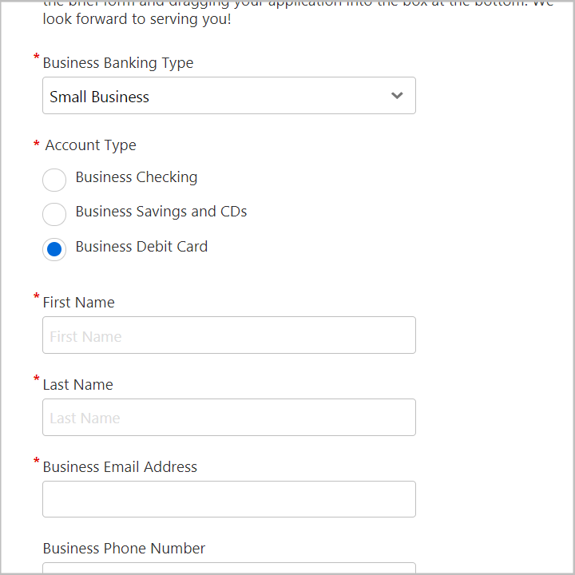The image size is (575, 575).
Task: Click the "Business Banking Type" label
Action: (x=118, y=63)
